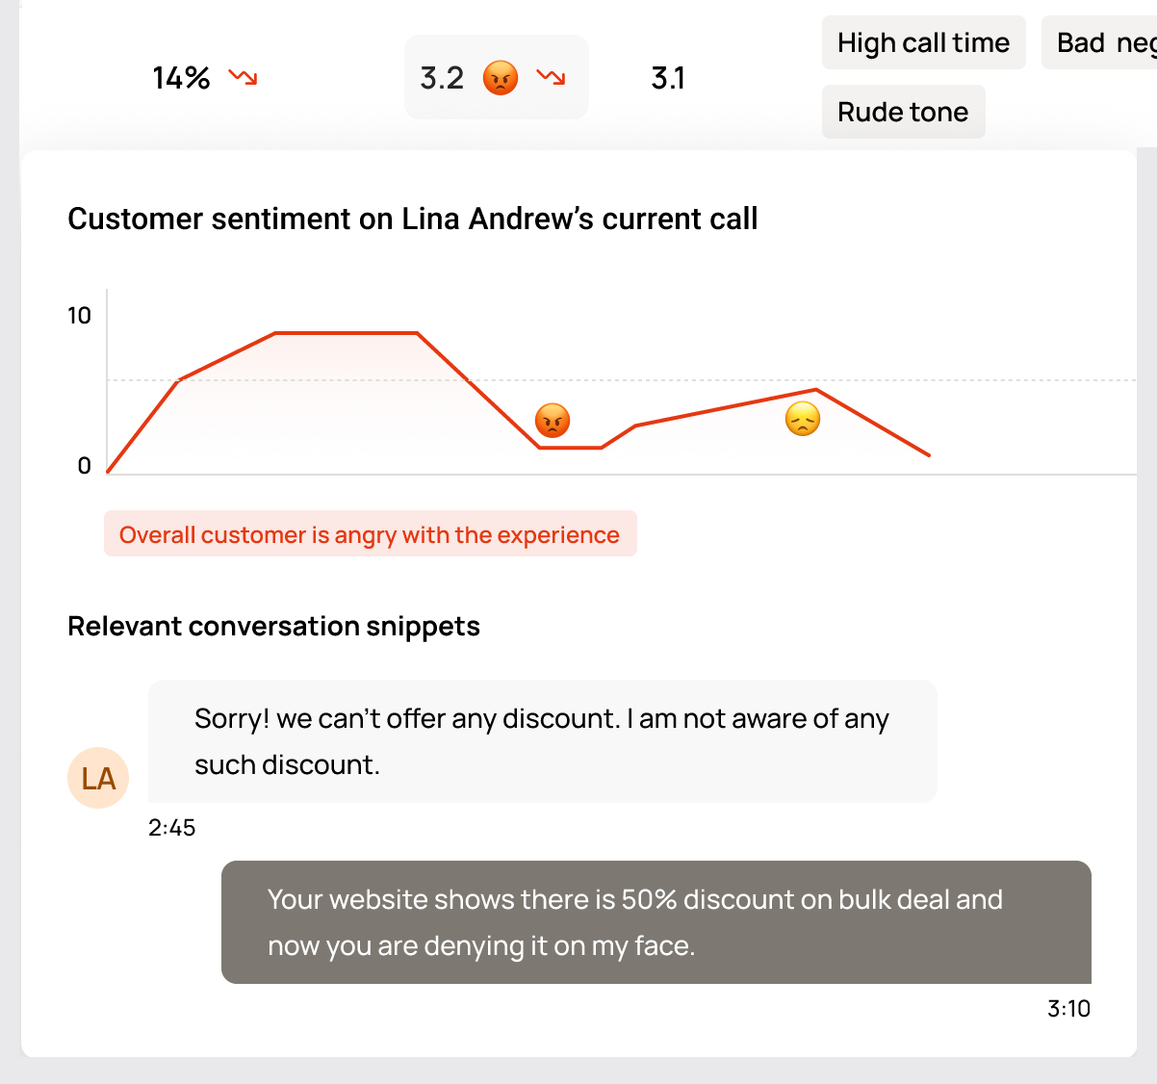Image resolution: width=1157 pixels, height=1084 pixels.
Task: Click Relevant conversation snippets heading
Action: coord(273,626)
